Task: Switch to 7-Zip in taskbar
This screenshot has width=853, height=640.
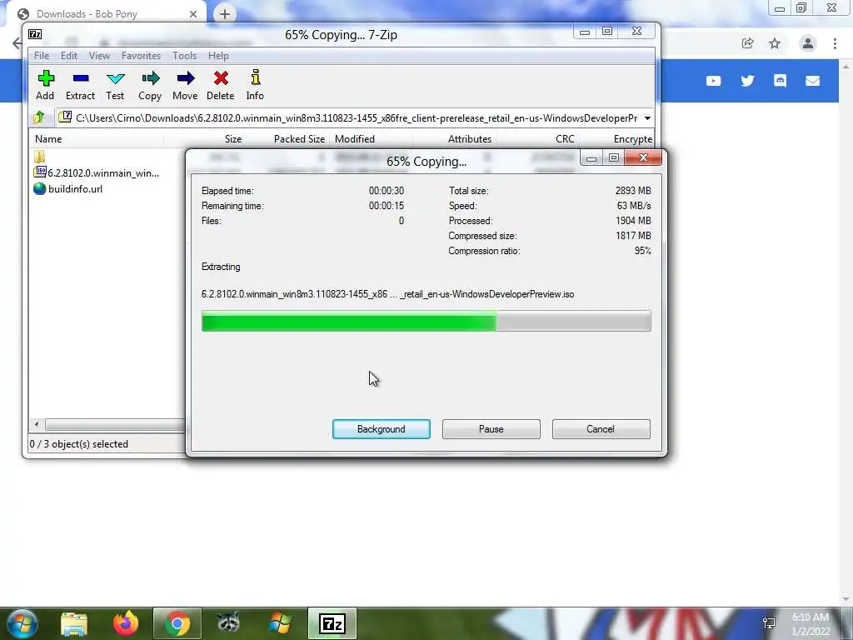Action: (332, 623)
